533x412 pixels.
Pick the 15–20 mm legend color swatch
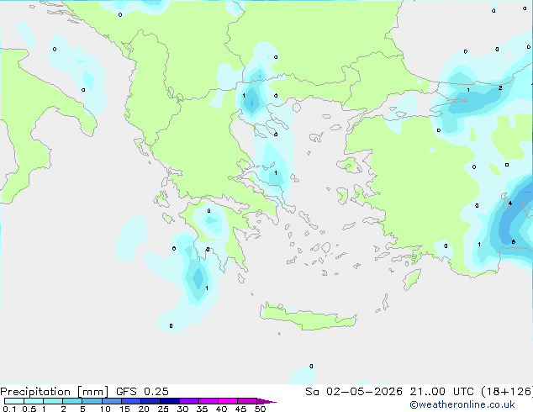[x=131, y=401]
